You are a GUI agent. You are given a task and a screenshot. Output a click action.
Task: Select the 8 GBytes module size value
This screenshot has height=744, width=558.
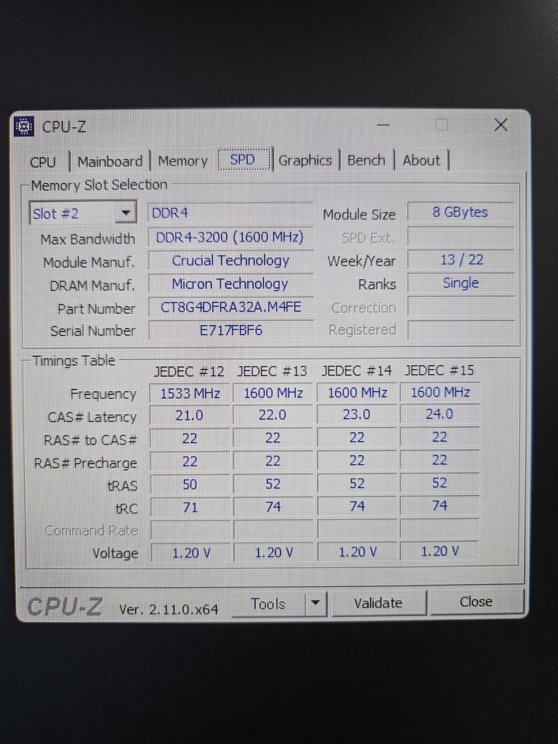coord(460,211)
